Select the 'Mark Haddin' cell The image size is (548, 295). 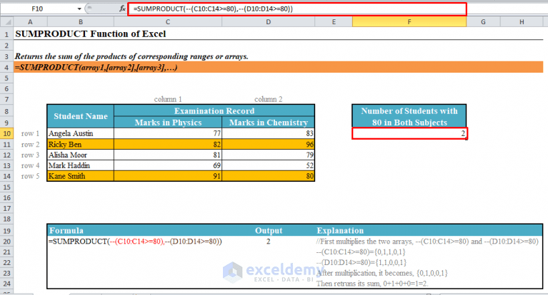tap(81, 165)
